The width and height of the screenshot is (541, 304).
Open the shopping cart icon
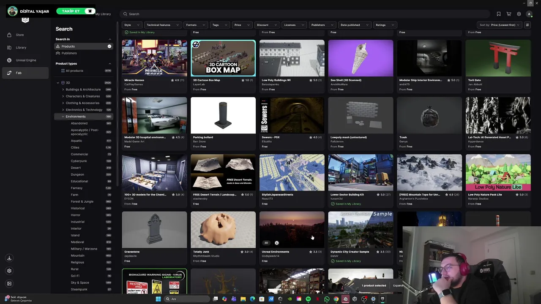509,14
